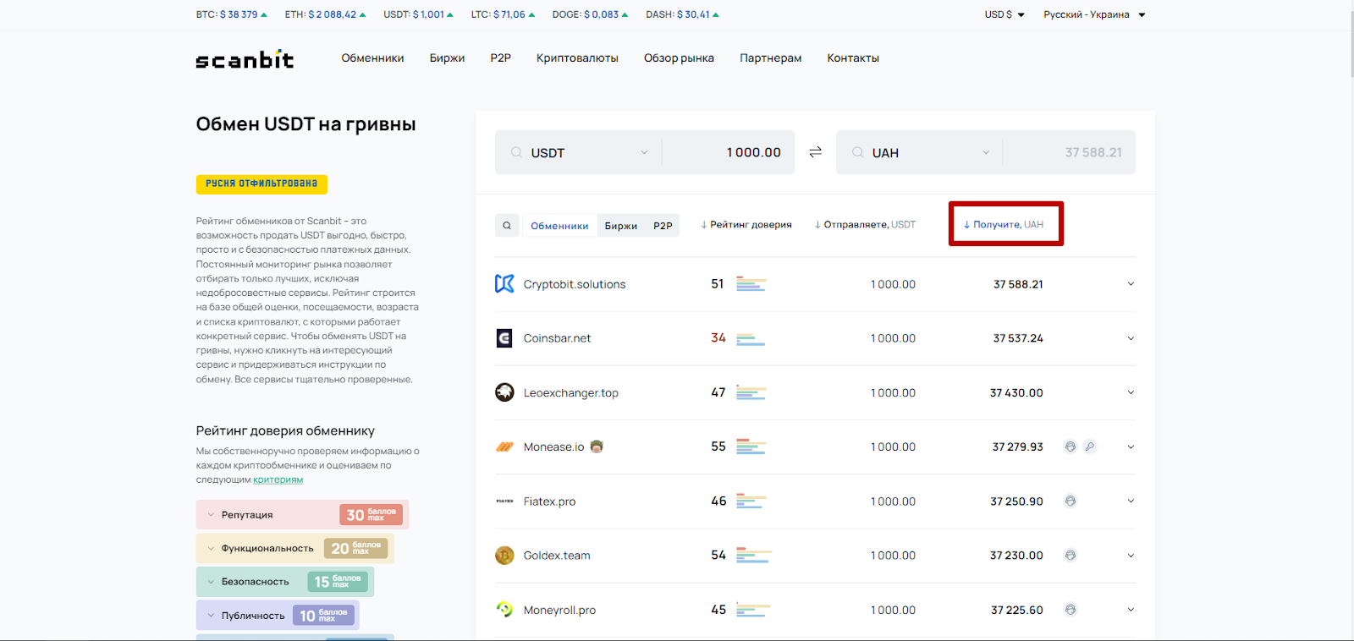Open the Криптовалюты menu item
Image resolution: width=1354 pixels, height=641 pixels.
577,58
